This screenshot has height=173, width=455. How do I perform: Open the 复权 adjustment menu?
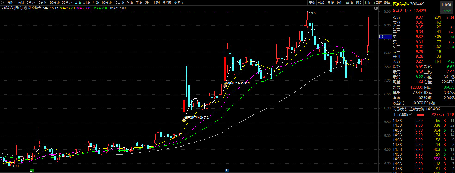(x=312, y=2)
